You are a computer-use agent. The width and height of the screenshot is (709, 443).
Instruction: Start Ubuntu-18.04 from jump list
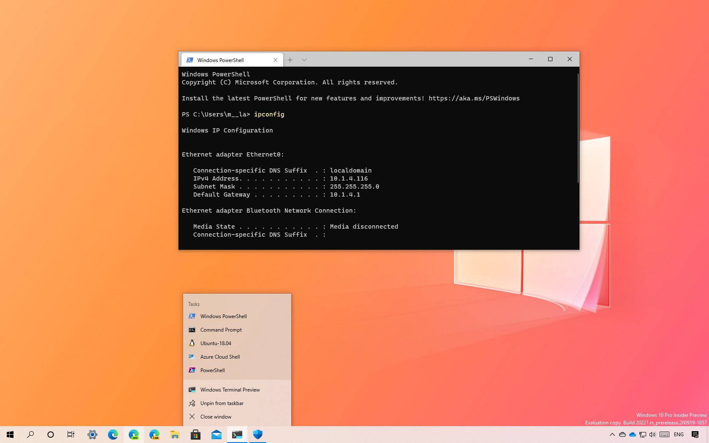point(216,343)
